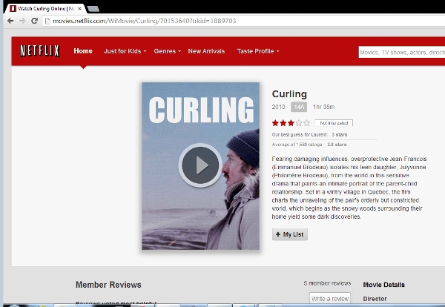Click the Movie Details heading
Screen dimensions: 445x307
click(x=383, y=285)
